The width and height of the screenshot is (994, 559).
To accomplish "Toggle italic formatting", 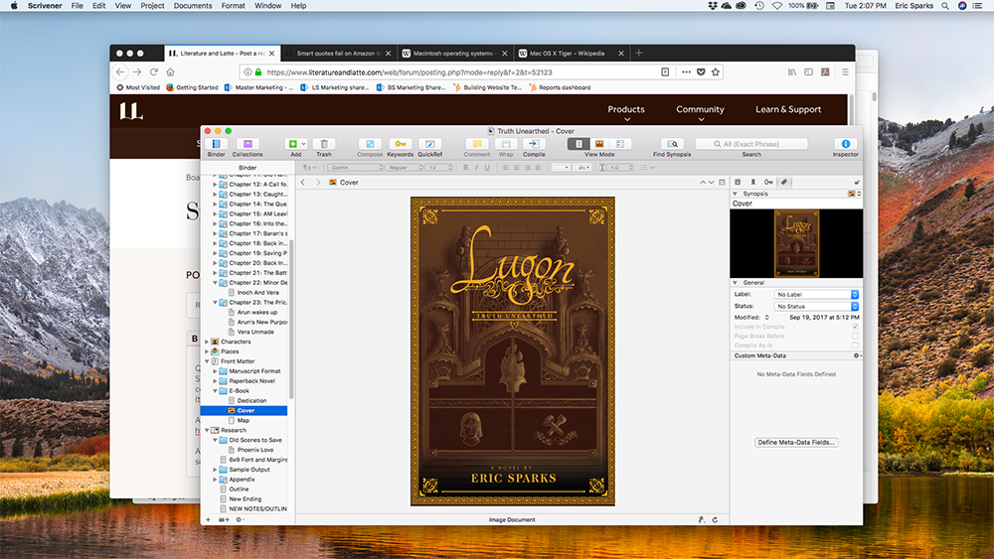I will coord(477,168).
